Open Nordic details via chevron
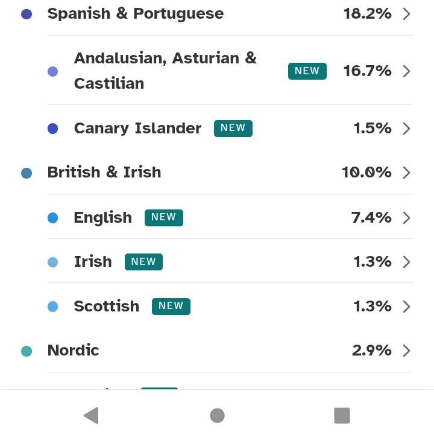The image size is (434, 440). click(x=406, y=351)
